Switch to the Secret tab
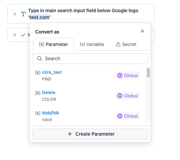The height and width of the screenshot is (160, 180). (126, 44)
